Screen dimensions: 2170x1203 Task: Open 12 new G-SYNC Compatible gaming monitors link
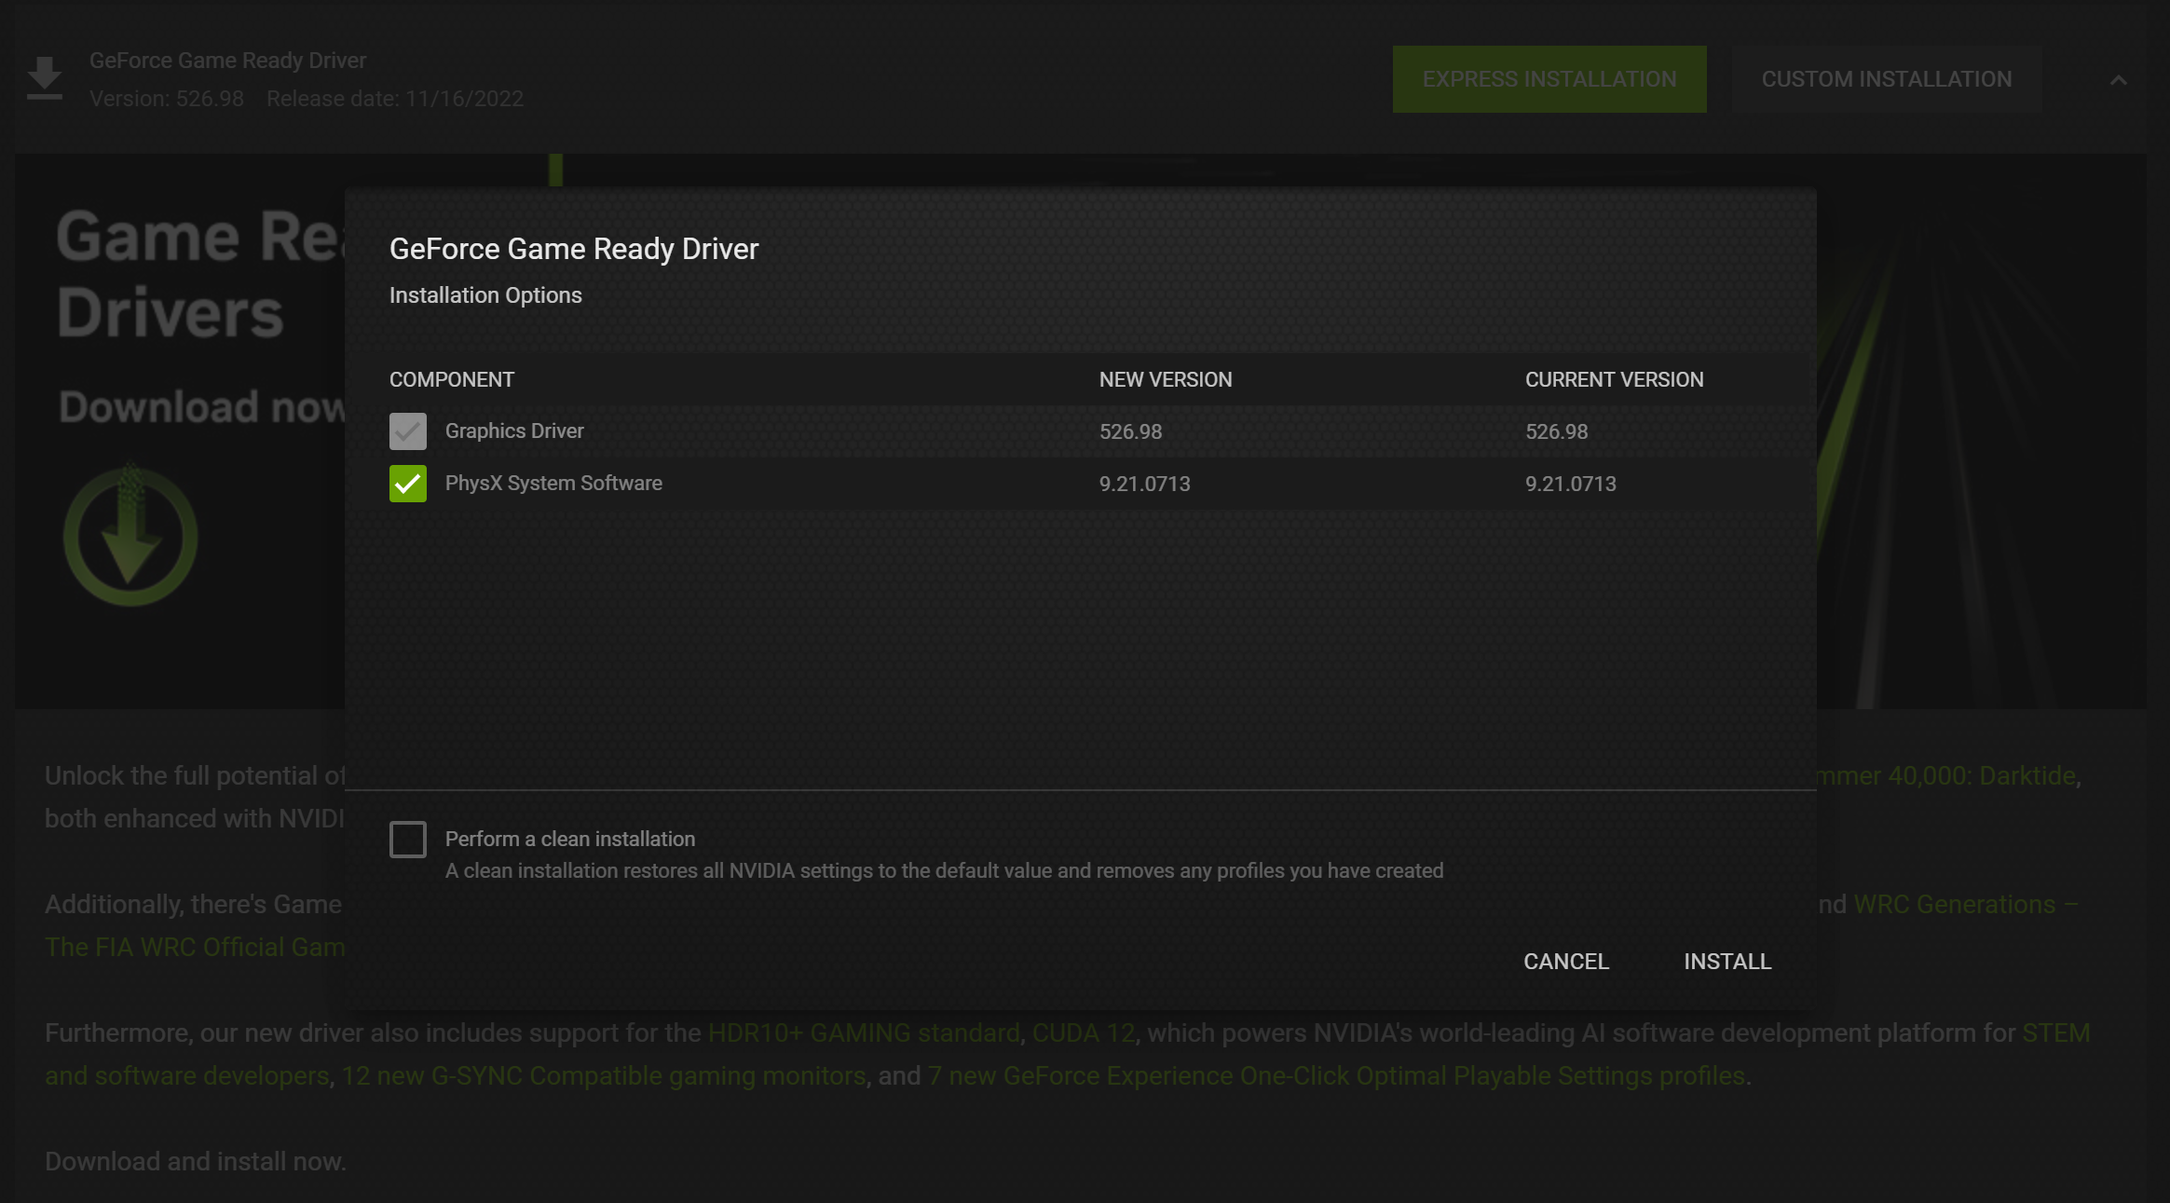pyautogui.click(x=603, y=1075)
